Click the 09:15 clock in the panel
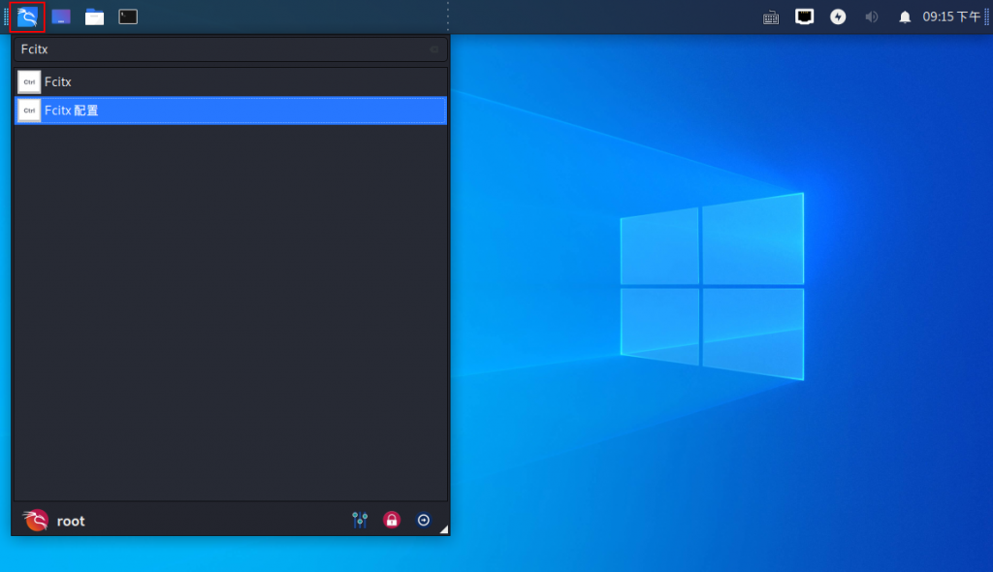 (x=951, y=17)
